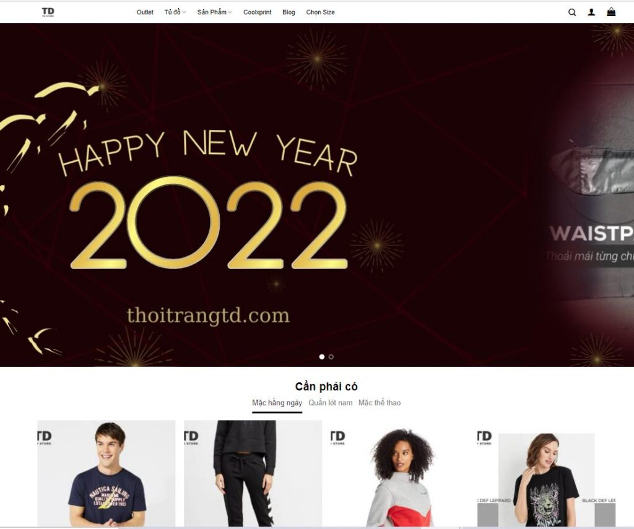Select the second slider pagination dot

coord(331,357)
